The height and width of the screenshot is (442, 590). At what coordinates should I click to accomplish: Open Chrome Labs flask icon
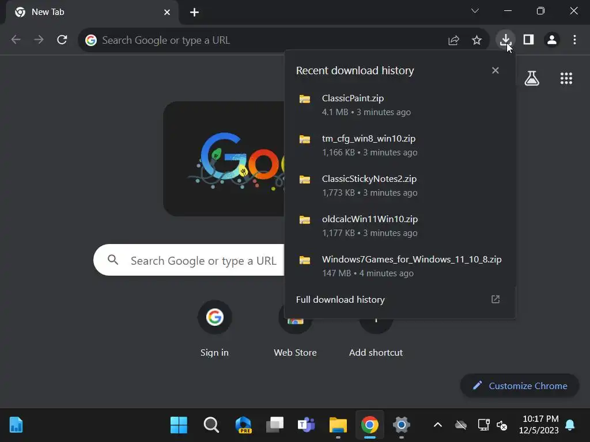(532, 78)
